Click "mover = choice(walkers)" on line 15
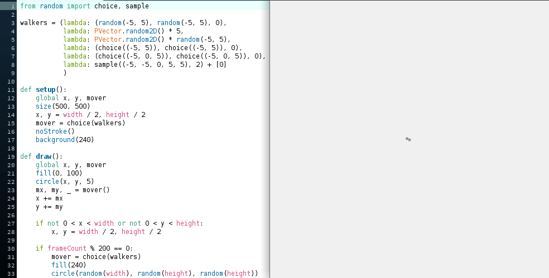Image resolution: width=549 pixels, height=278 pixels. coord(80,123)
